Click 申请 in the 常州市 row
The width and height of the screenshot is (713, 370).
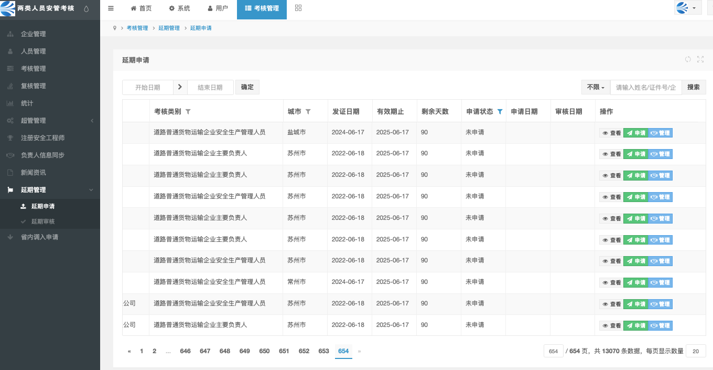[x=636, y=282]
